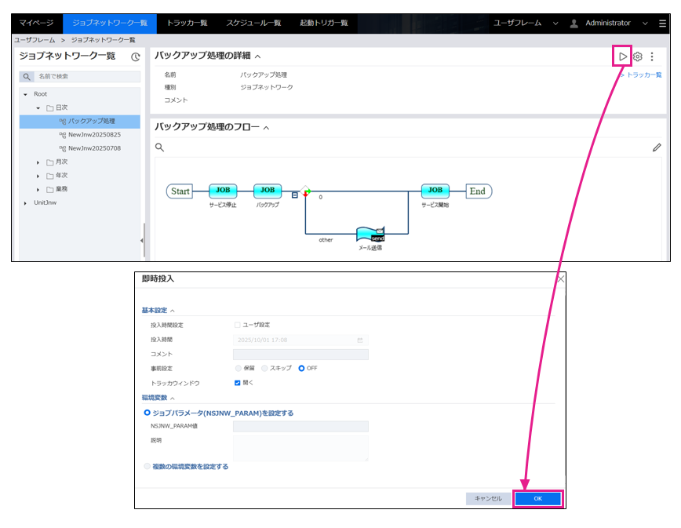681x528 pixels.
Task: Click the magnifier icon in flow panel
Action: click(x=159, y=147)
